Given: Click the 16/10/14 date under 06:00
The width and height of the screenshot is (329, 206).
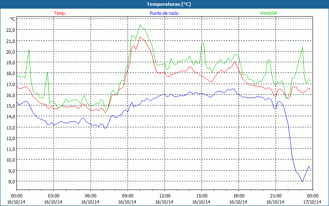Looking at the screenshot, I should point(90,202).
